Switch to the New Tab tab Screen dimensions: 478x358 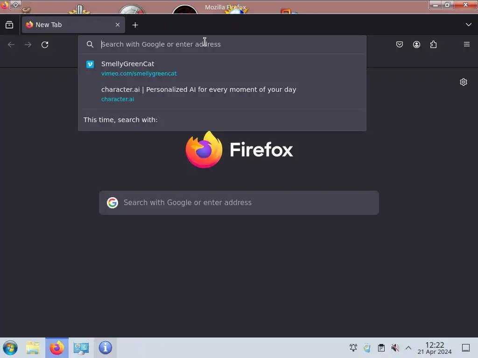click(x=73, y=25)
